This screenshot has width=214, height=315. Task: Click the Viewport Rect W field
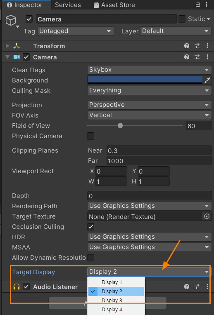pos(111,181)
